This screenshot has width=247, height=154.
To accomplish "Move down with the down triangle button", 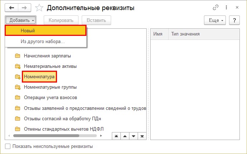I will pos(133,136).
